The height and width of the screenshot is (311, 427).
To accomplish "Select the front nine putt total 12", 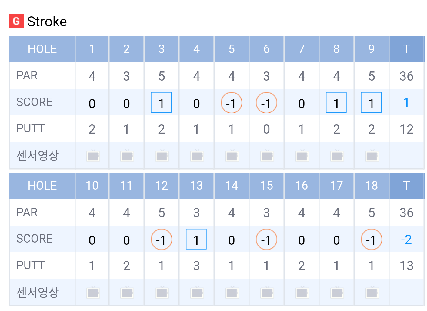I will click(406, 129).
